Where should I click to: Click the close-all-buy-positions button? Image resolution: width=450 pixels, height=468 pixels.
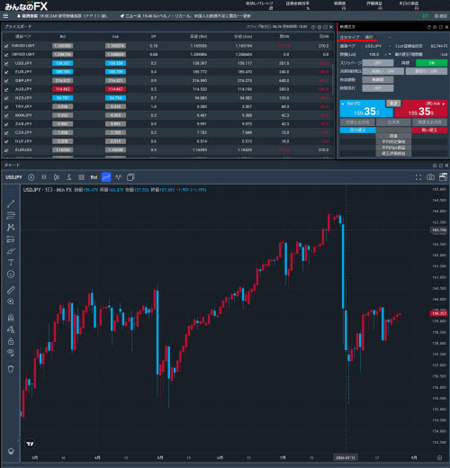coord(429,122)
